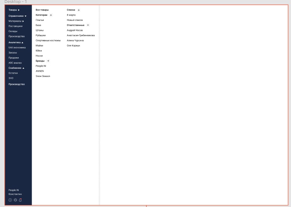Viewport: 291px width, 207px height.
Task: Expand the Товары section arrow
Action: pyautogui.click(x=19, y=10)
